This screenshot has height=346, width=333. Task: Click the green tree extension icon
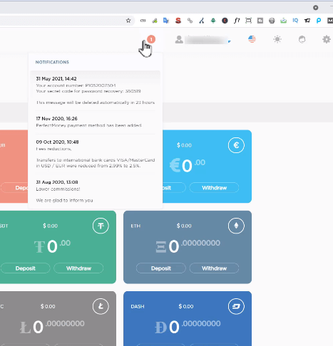click(213, 21)
